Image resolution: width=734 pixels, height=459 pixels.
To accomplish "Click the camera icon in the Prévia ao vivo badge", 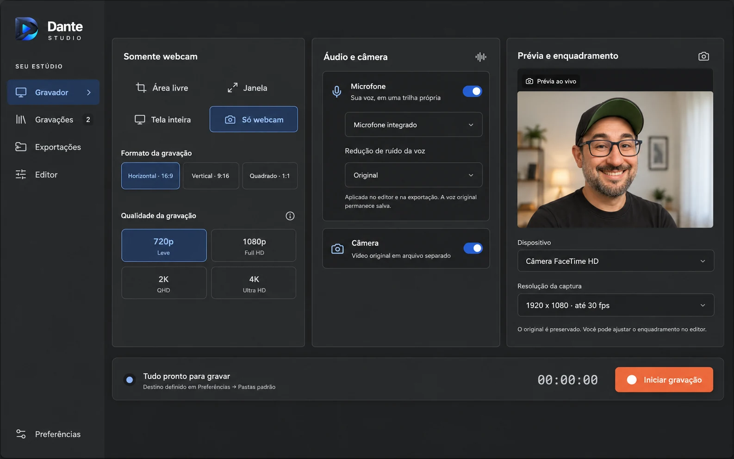I will click(x=529, y=81).
